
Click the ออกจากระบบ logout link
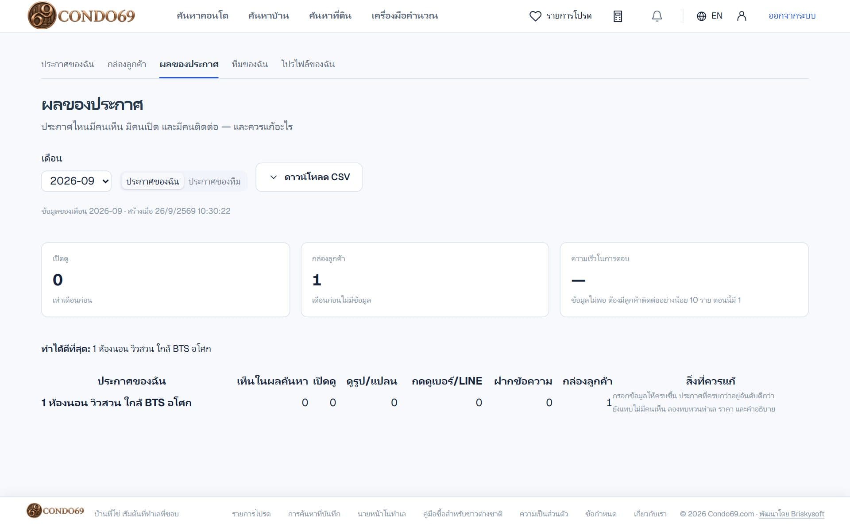[792, 16]
